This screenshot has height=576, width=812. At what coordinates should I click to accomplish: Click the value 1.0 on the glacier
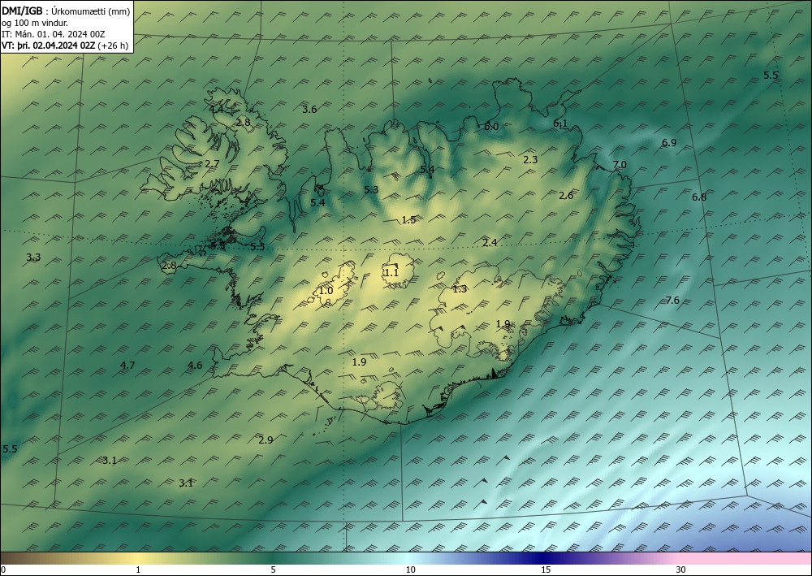[326, 291]
